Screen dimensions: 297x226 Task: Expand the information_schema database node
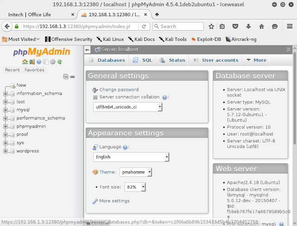click(6, 94)
